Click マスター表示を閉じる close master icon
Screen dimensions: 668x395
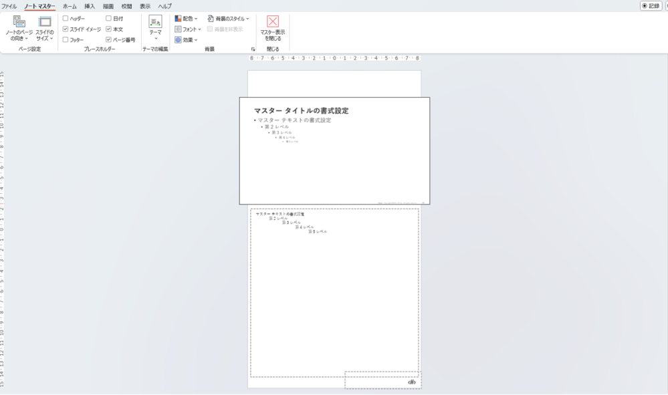tap(273, 21)
